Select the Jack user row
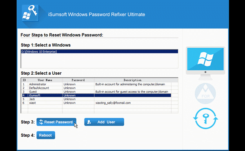This screenshot has height=151, width=245. 96,99
